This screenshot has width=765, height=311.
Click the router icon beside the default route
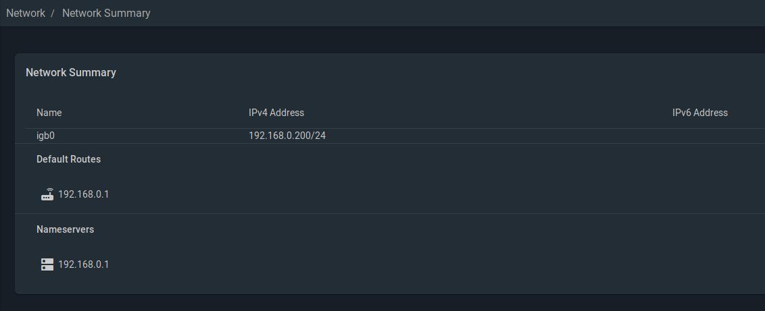(x=47, y=195)
